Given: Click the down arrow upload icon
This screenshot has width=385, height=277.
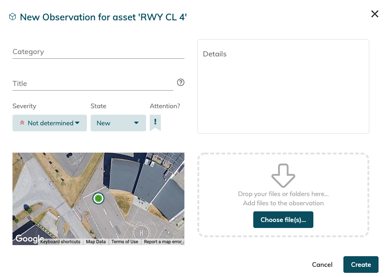Looking at the screenshot, I should click(x=283, y=176).
